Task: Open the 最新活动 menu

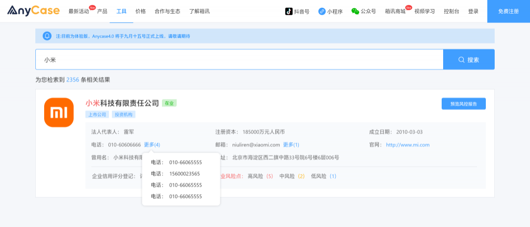Action: pyautogui.click(x=79, y=11)
